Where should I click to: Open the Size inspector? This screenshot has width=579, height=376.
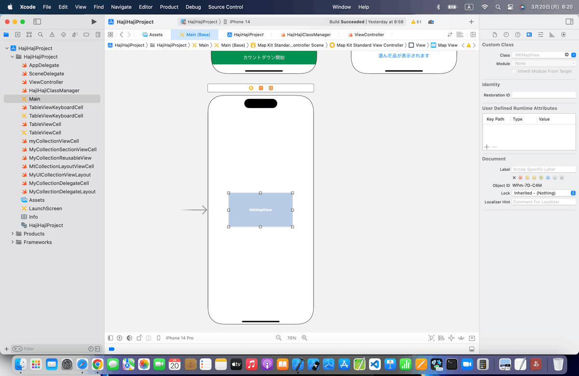pyautogui.click(x=552, y=35)
